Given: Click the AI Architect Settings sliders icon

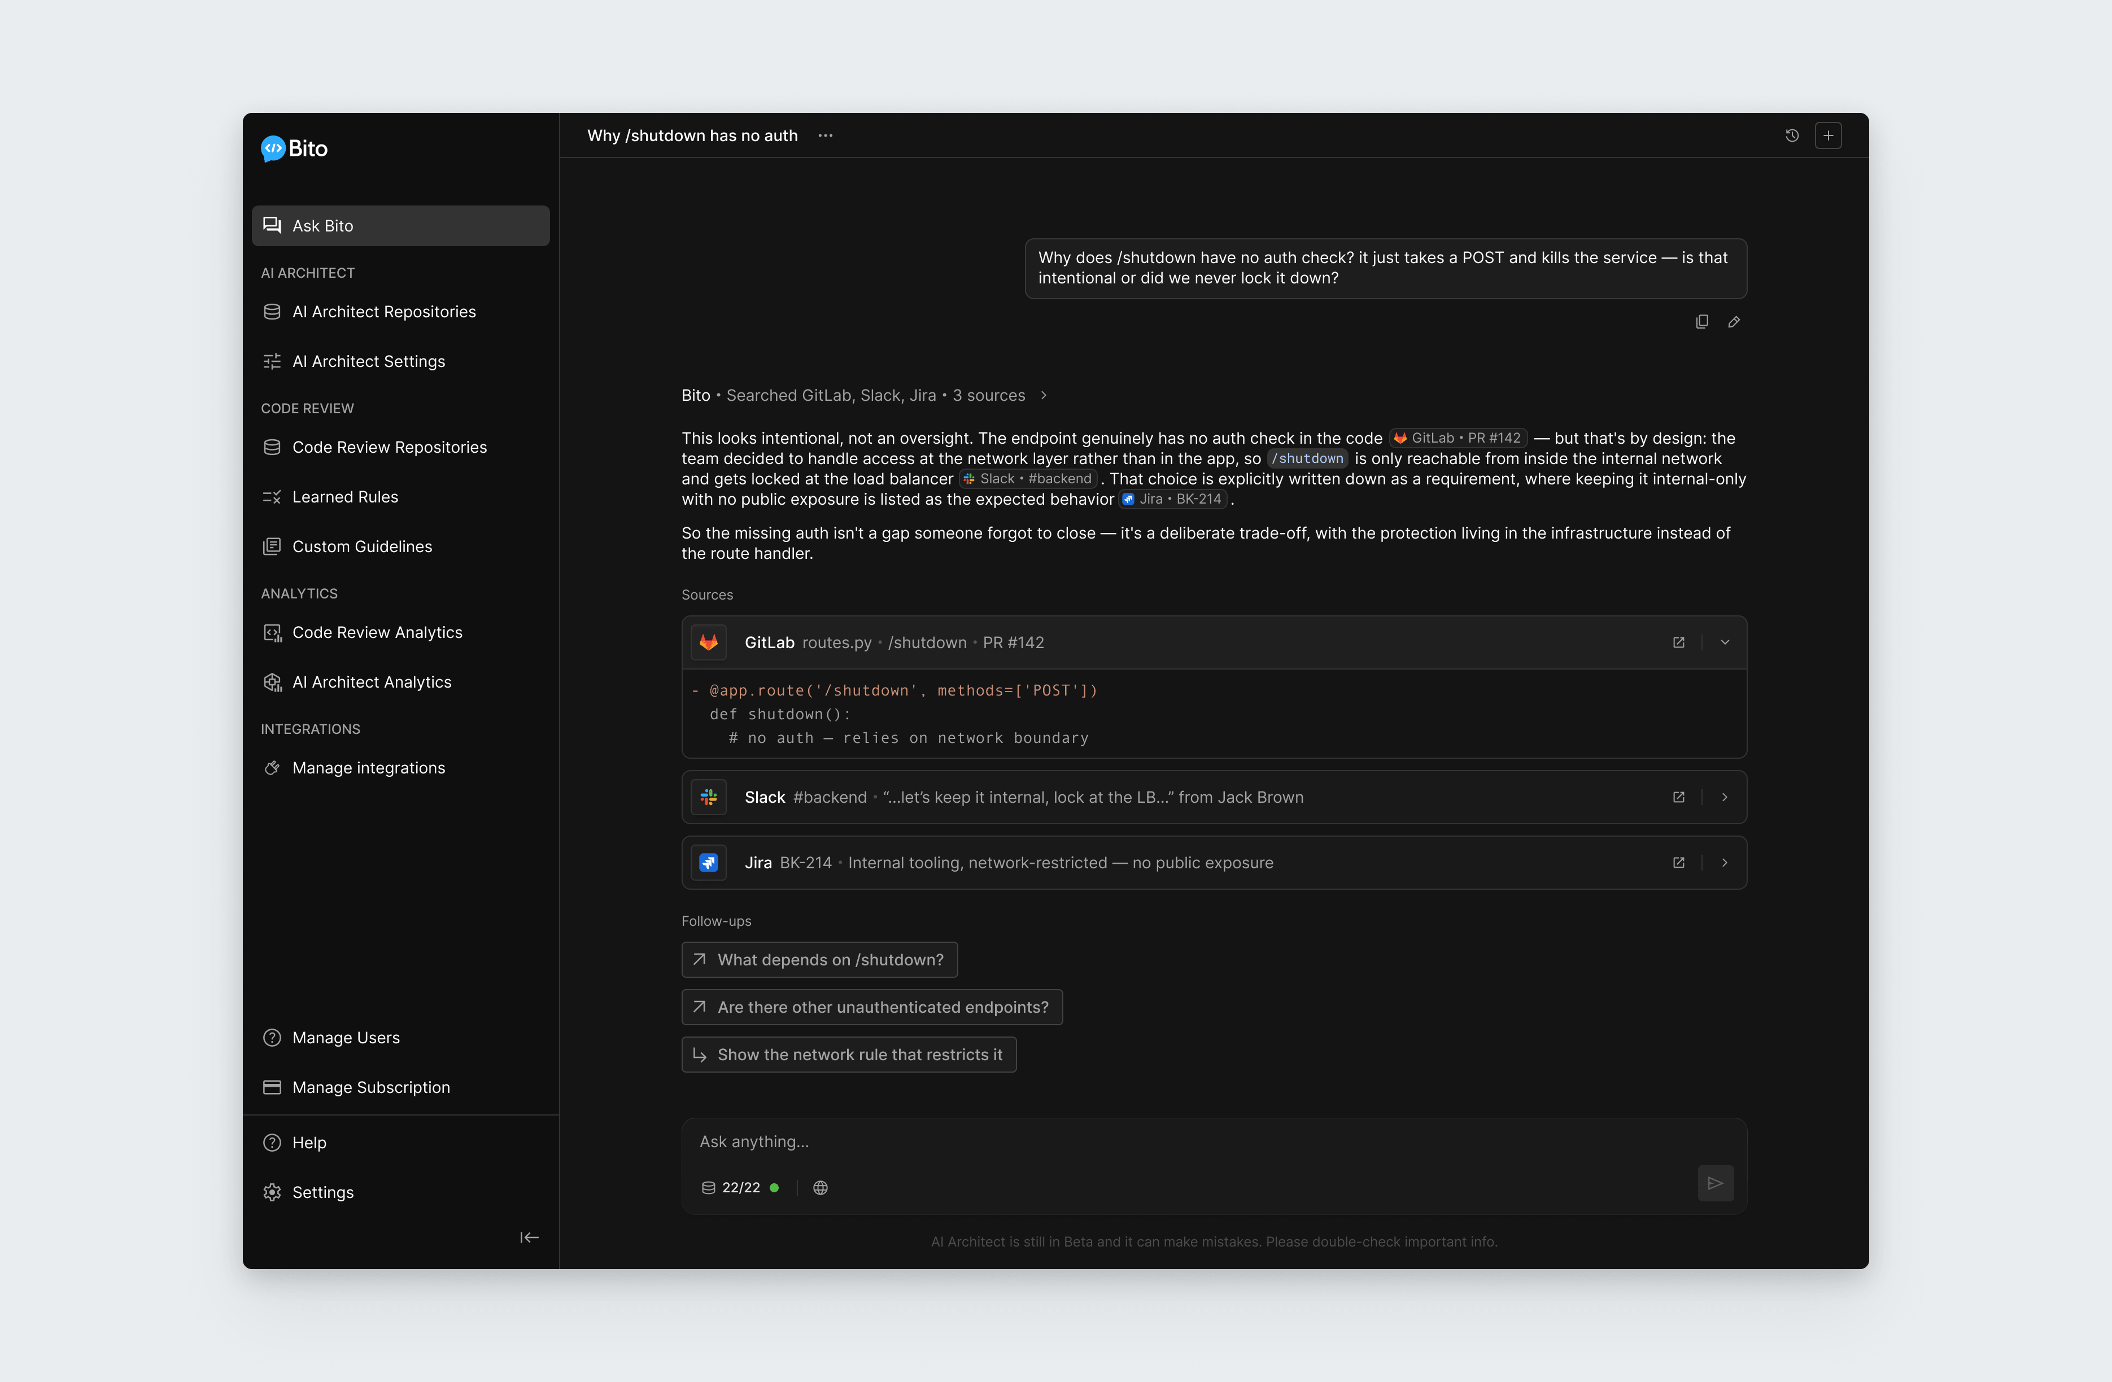Looking at the screenshot, I should (272, 361).
